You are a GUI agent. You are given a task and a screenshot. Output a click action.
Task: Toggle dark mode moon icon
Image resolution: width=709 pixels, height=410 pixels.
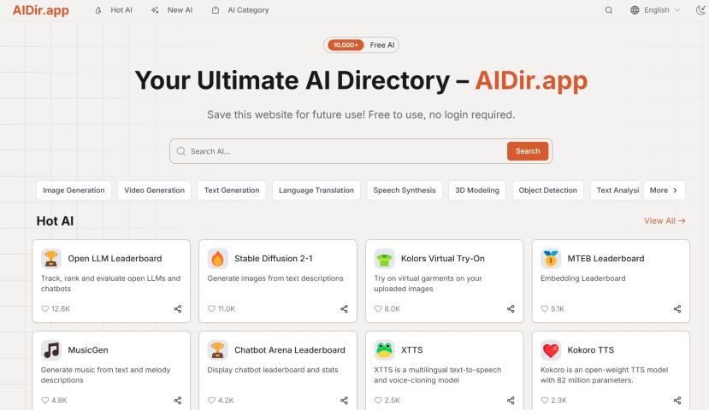700,10
